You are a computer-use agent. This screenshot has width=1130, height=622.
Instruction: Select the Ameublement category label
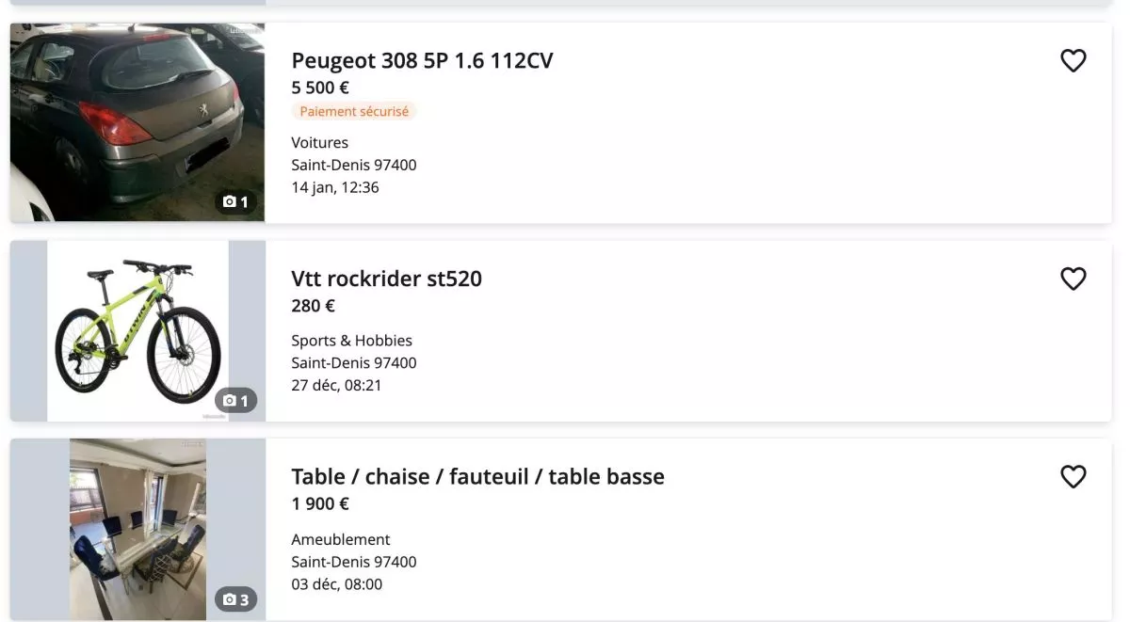pos(341,539)
